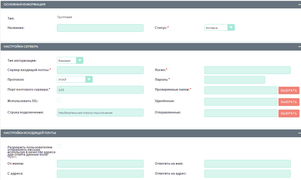Click the От имени input field
The image size is (301, 180).
click(x=100, y=164)
